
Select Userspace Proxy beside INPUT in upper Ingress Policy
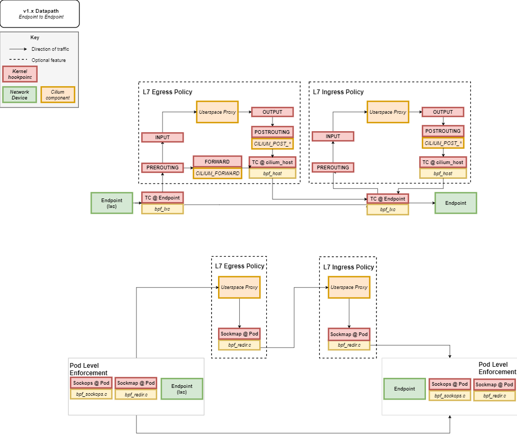388,112
